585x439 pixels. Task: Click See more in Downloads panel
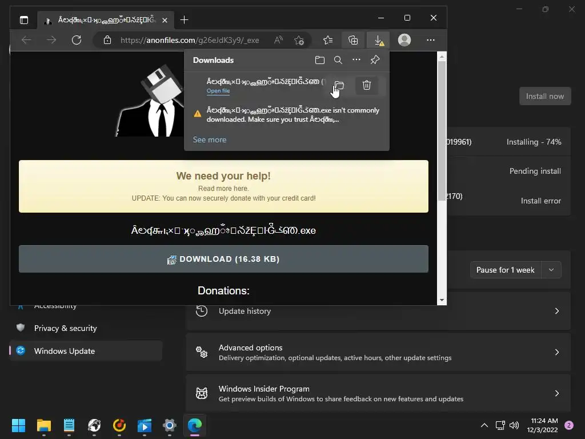pyautogui.click(x=210, y=139)
